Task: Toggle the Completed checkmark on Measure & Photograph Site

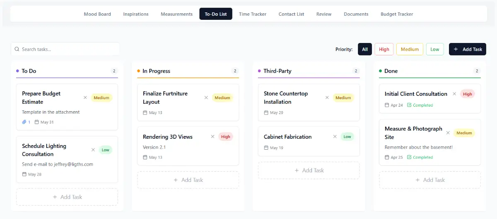Action: point(409,157)
